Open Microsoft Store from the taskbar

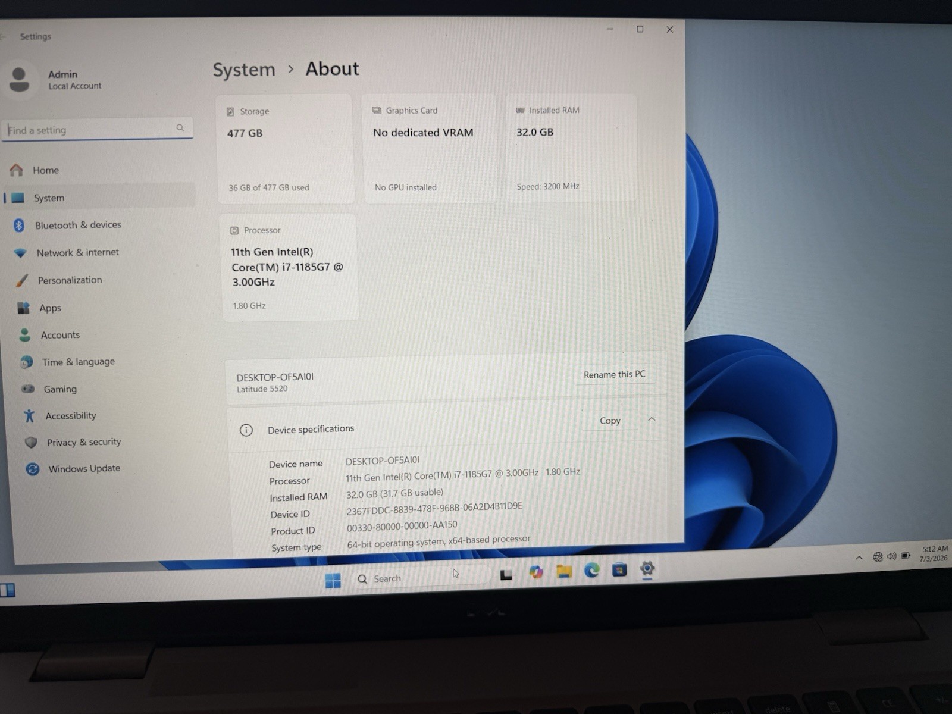point(619,569)
